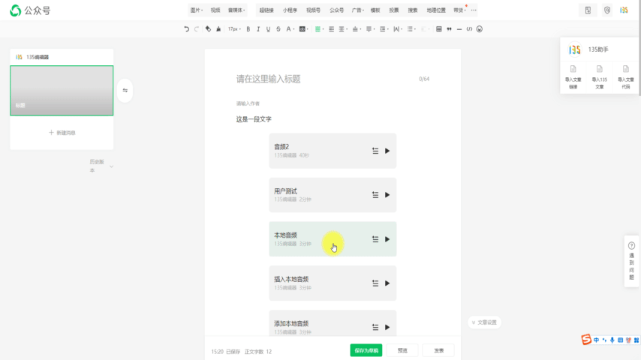Open the font color picker

pyautogui.click(x=290, y=29)
